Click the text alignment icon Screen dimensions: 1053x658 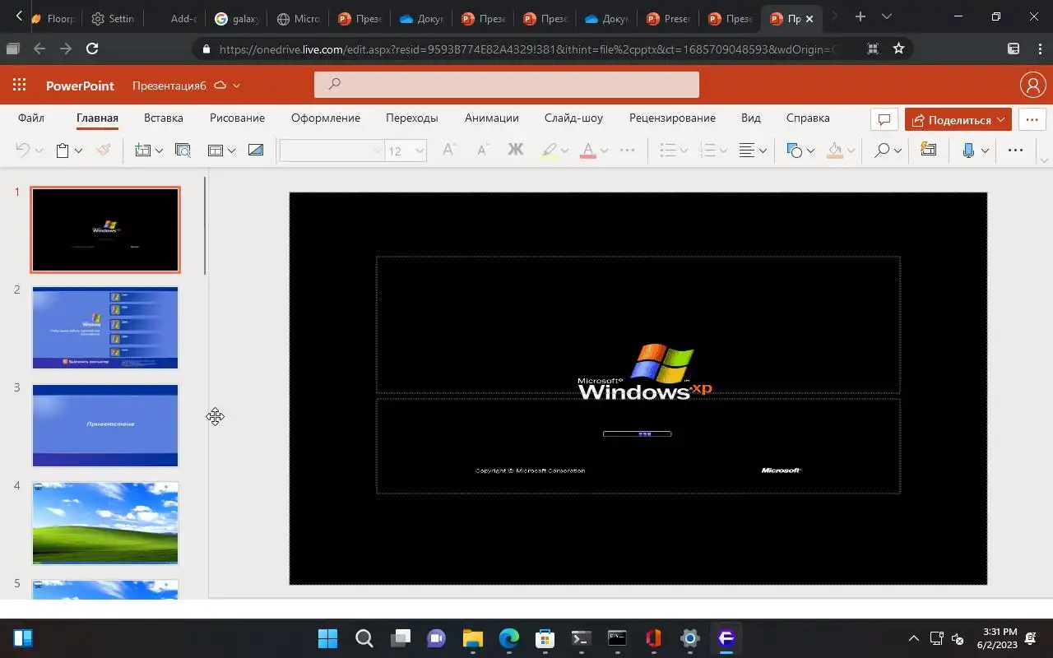click(x=747, y=150)
